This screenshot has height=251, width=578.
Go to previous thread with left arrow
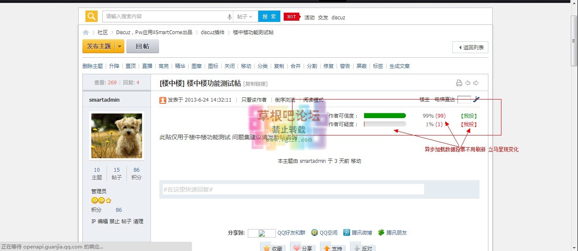pyautogui.click(x=468, y=83)
